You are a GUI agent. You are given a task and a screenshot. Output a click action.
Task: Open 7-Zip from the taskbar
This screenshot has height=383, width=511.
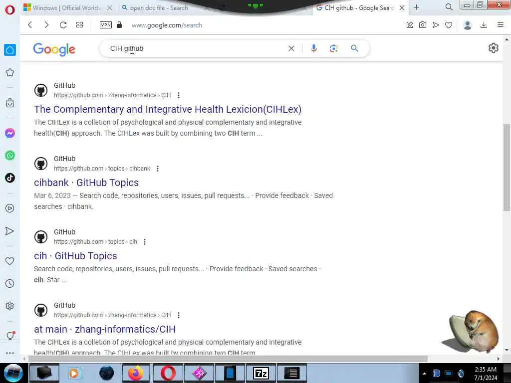(x=260, y=373)
